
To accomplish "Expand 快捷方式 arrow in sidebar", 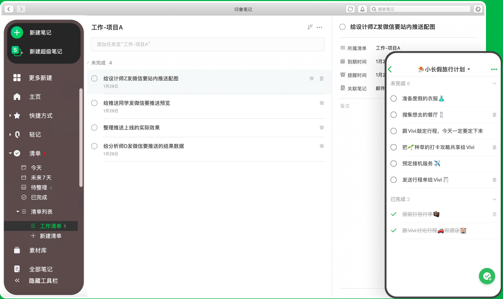I will point(10,116).
